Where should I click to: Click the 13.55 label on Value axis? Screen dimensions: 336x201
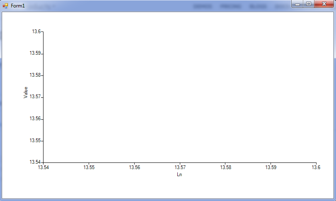[35, 140]
